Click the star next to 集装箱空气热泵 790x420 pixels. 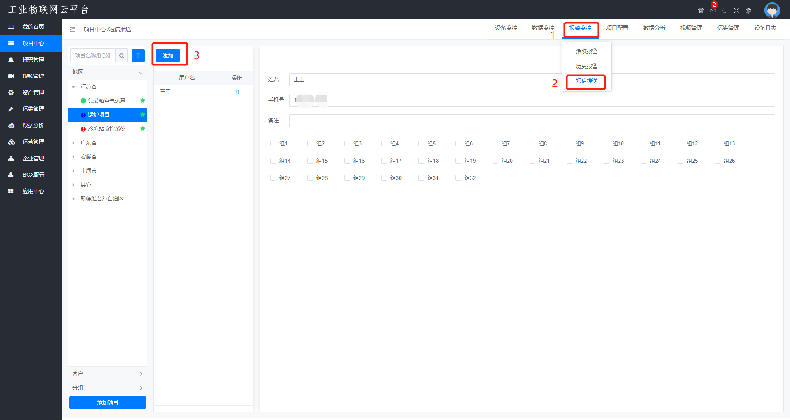click(143, 101)
